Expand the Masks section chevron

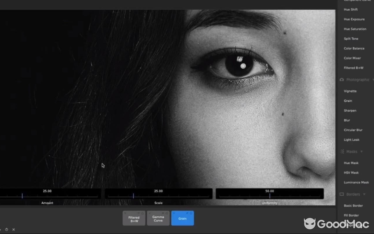pyautogui.click(x=361, y=152)
